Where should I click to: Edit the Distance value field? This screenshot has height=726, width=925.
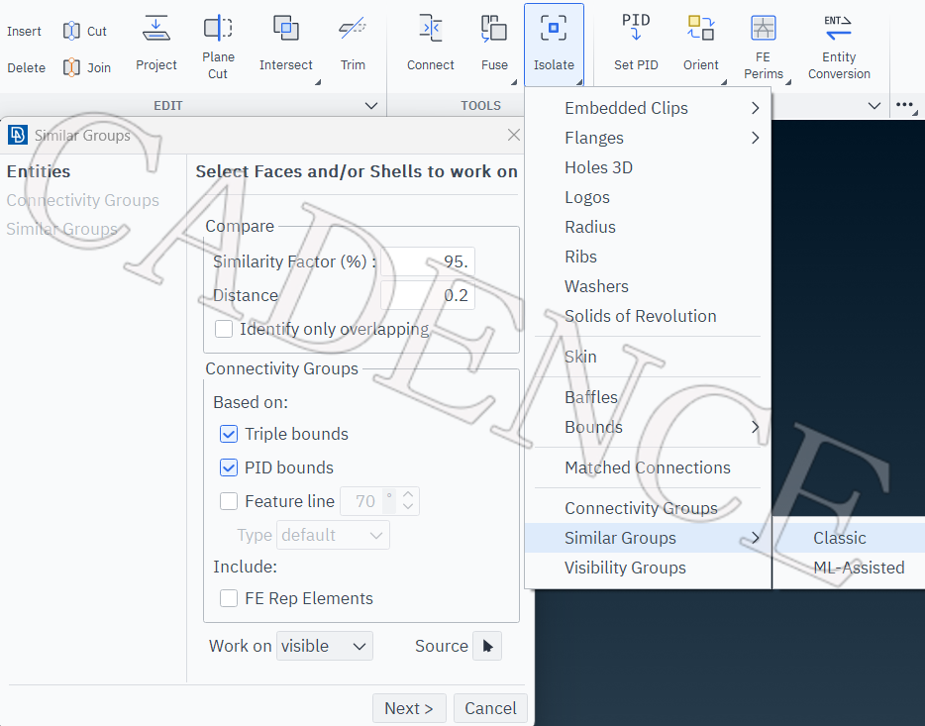428,295
